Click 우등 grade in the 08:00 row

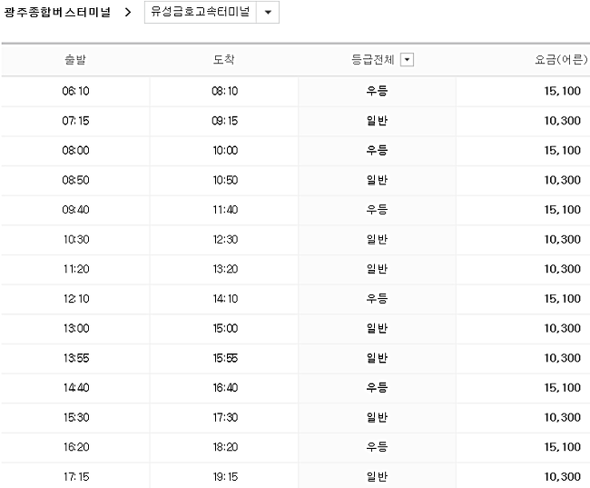tap(377, 150)
